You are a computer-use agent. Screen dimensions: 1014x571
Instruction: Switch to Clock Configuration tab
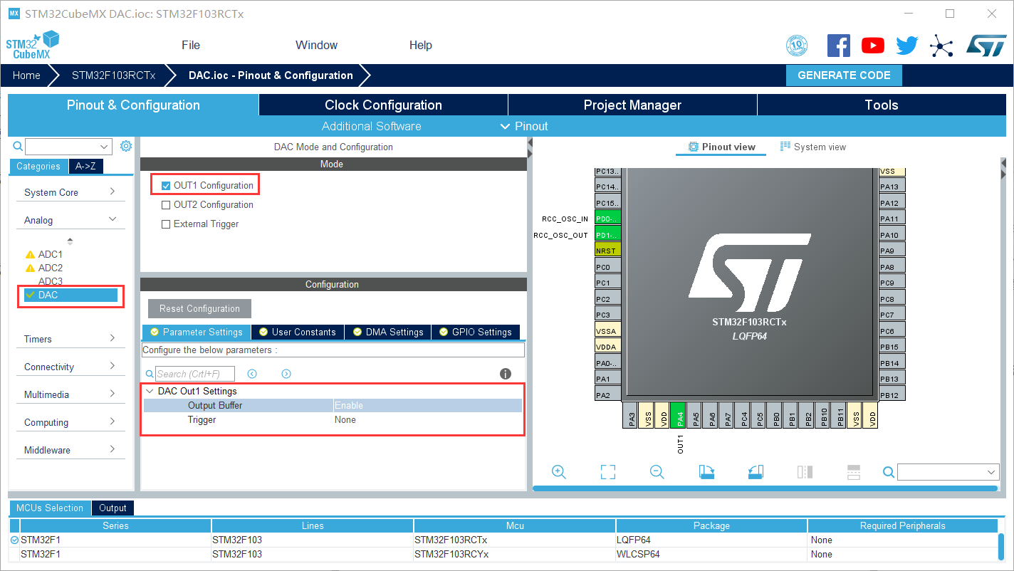pos(383,105)
